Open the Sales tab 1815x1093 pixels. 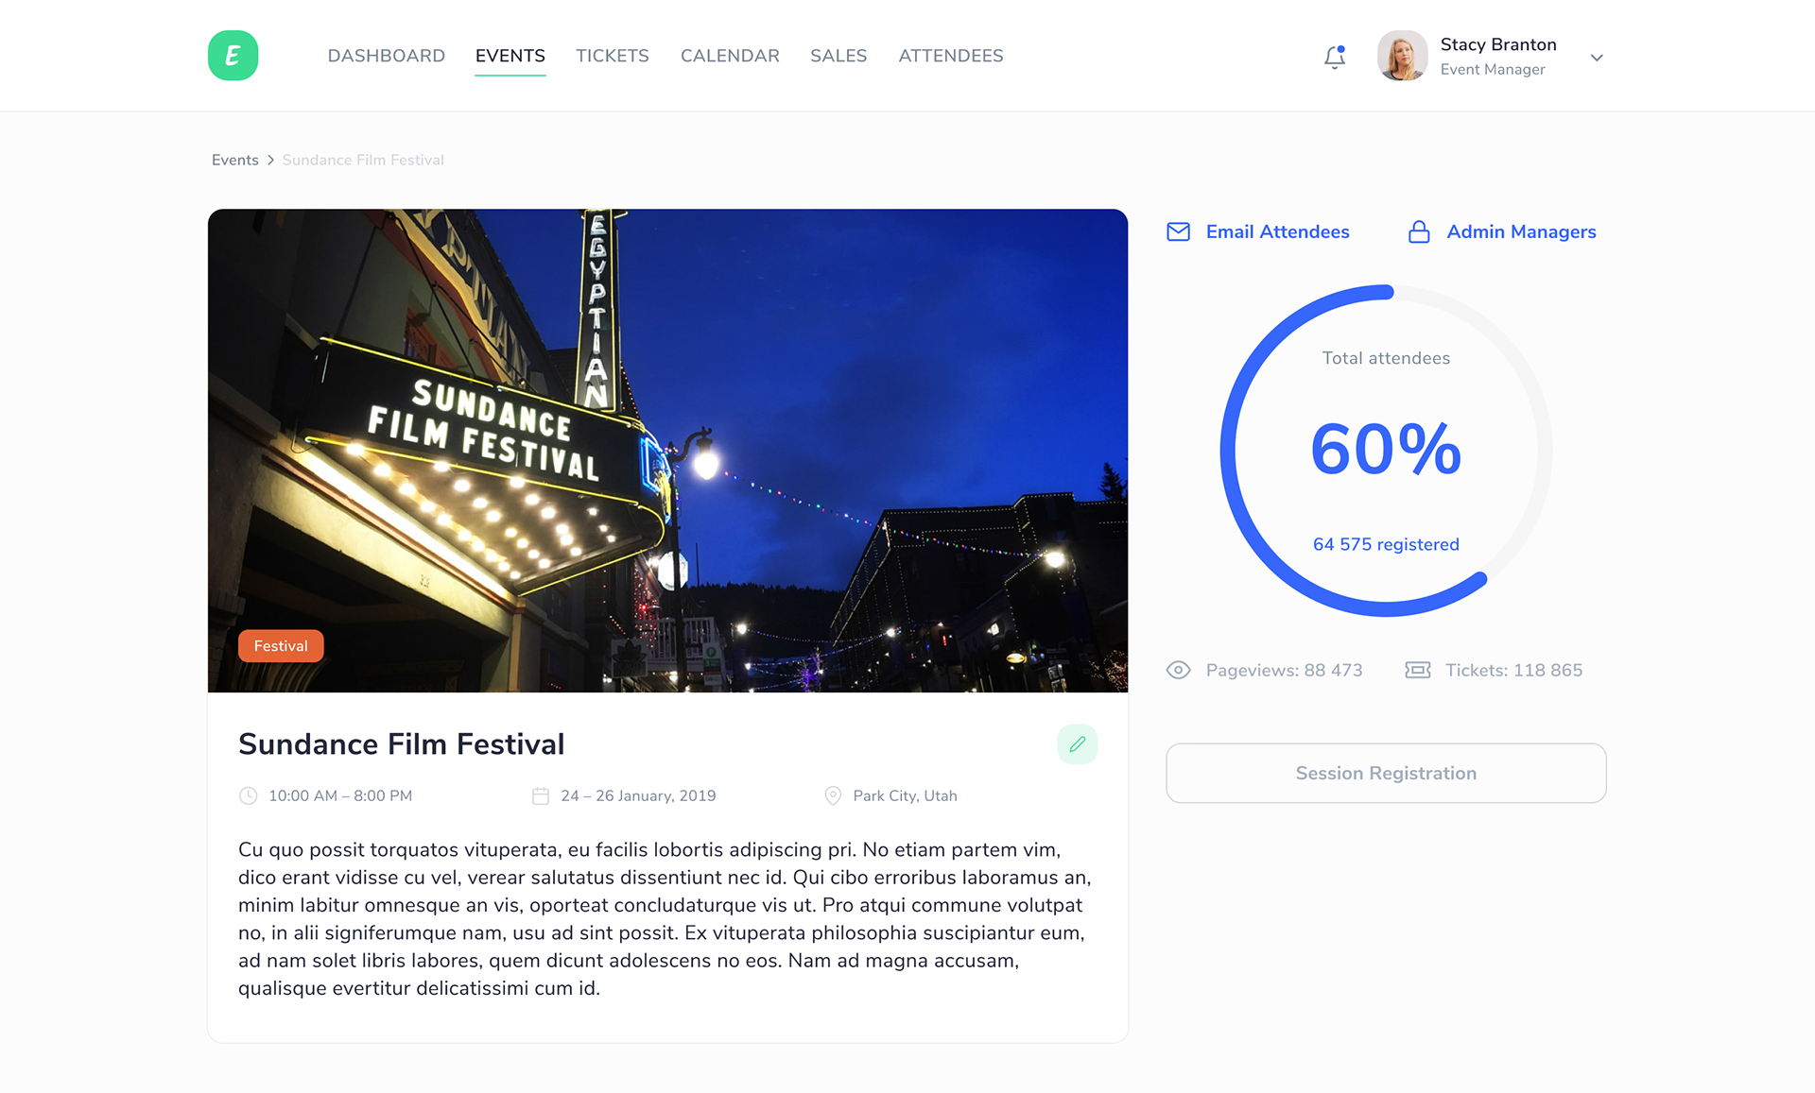838,56
